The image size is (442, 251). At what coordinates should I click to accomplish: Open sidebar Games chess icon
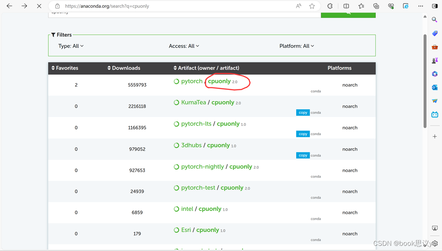(435, 60)
